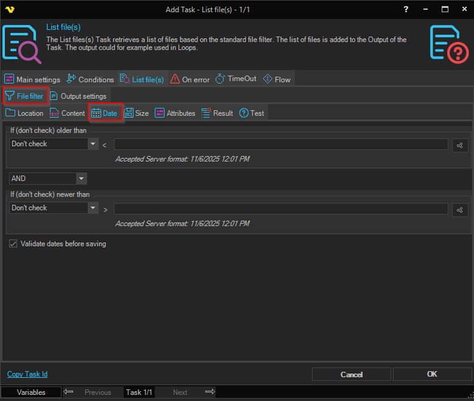
Task: Click the VisualCron logo in title bar
Action: click(x=10, y=9)
